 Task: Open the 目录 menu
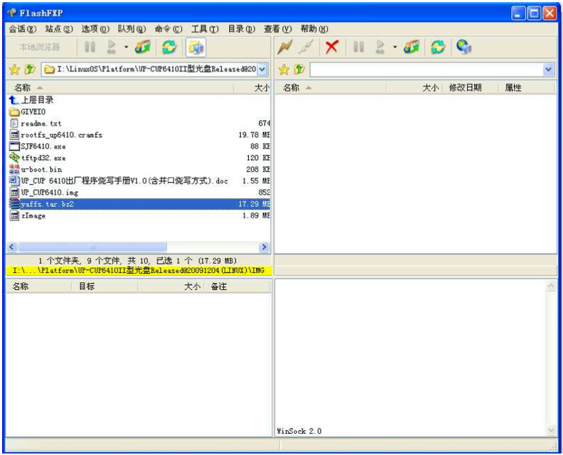(241, 29)
